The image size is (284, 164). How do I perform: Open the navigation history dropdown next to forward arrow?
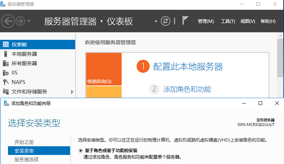pos(29,21)
